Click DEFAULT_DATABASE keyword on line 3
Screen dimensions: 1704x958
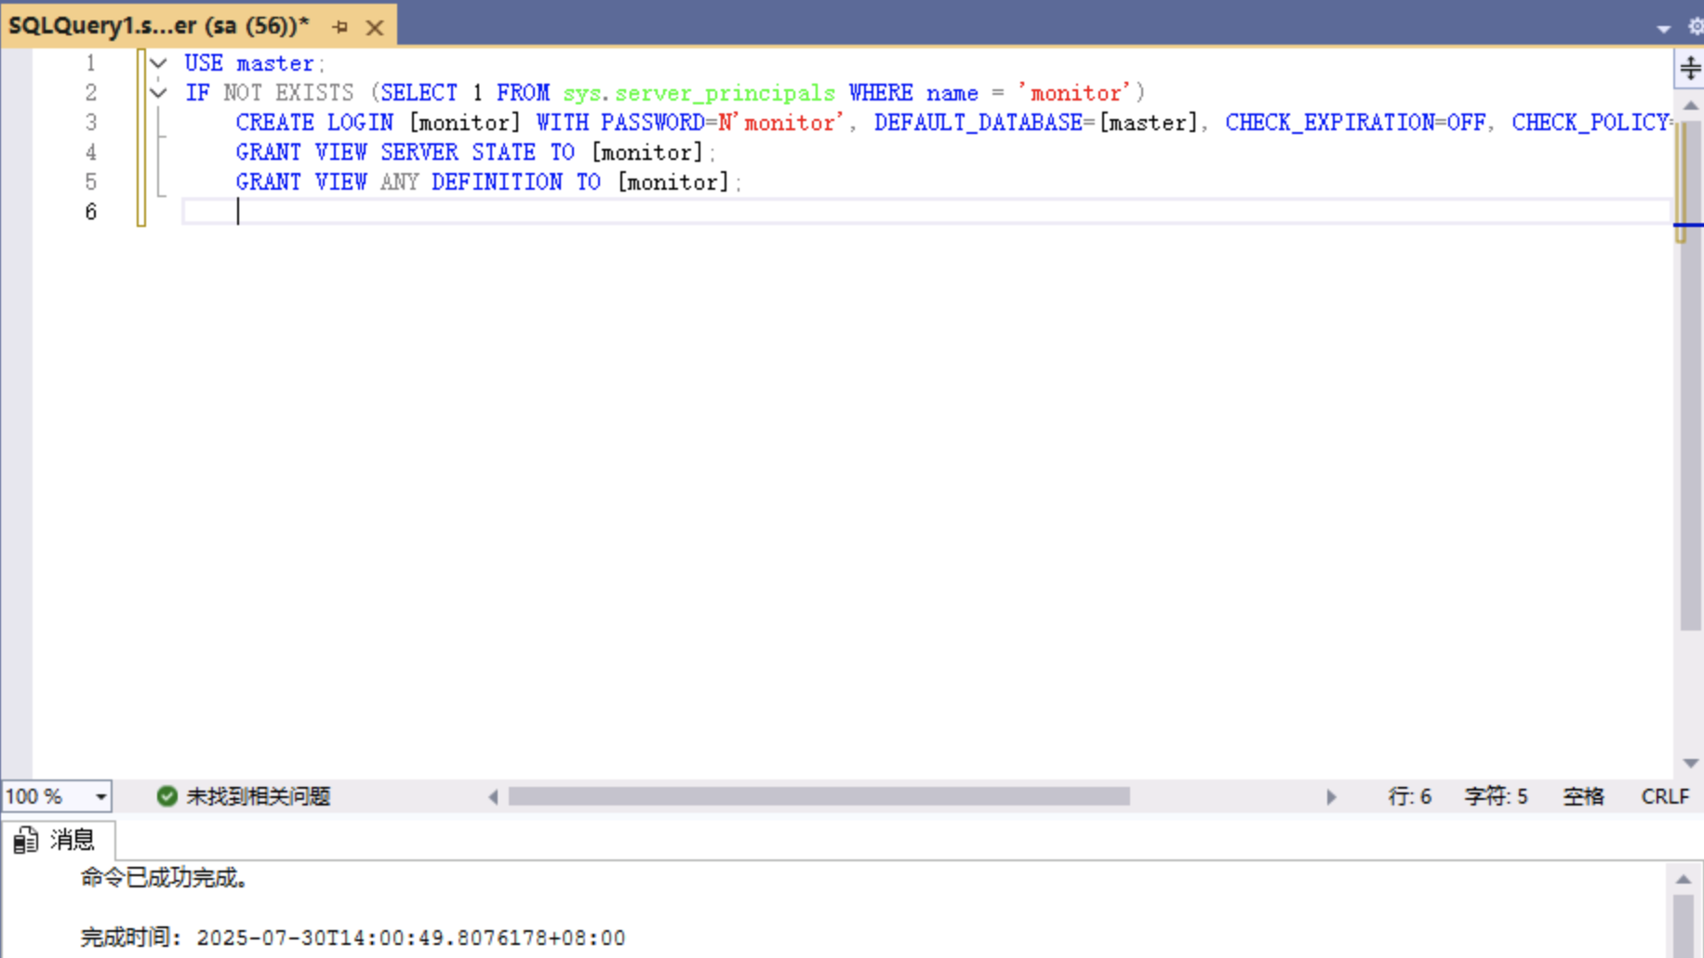coord(978,123)
